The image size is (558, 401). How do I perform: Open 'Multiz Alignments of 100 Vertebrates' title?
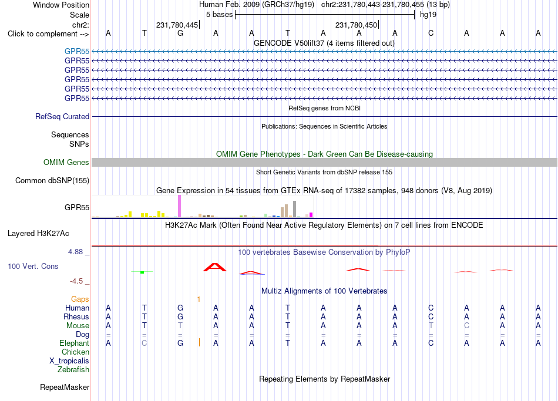click(x=324, y=291)
